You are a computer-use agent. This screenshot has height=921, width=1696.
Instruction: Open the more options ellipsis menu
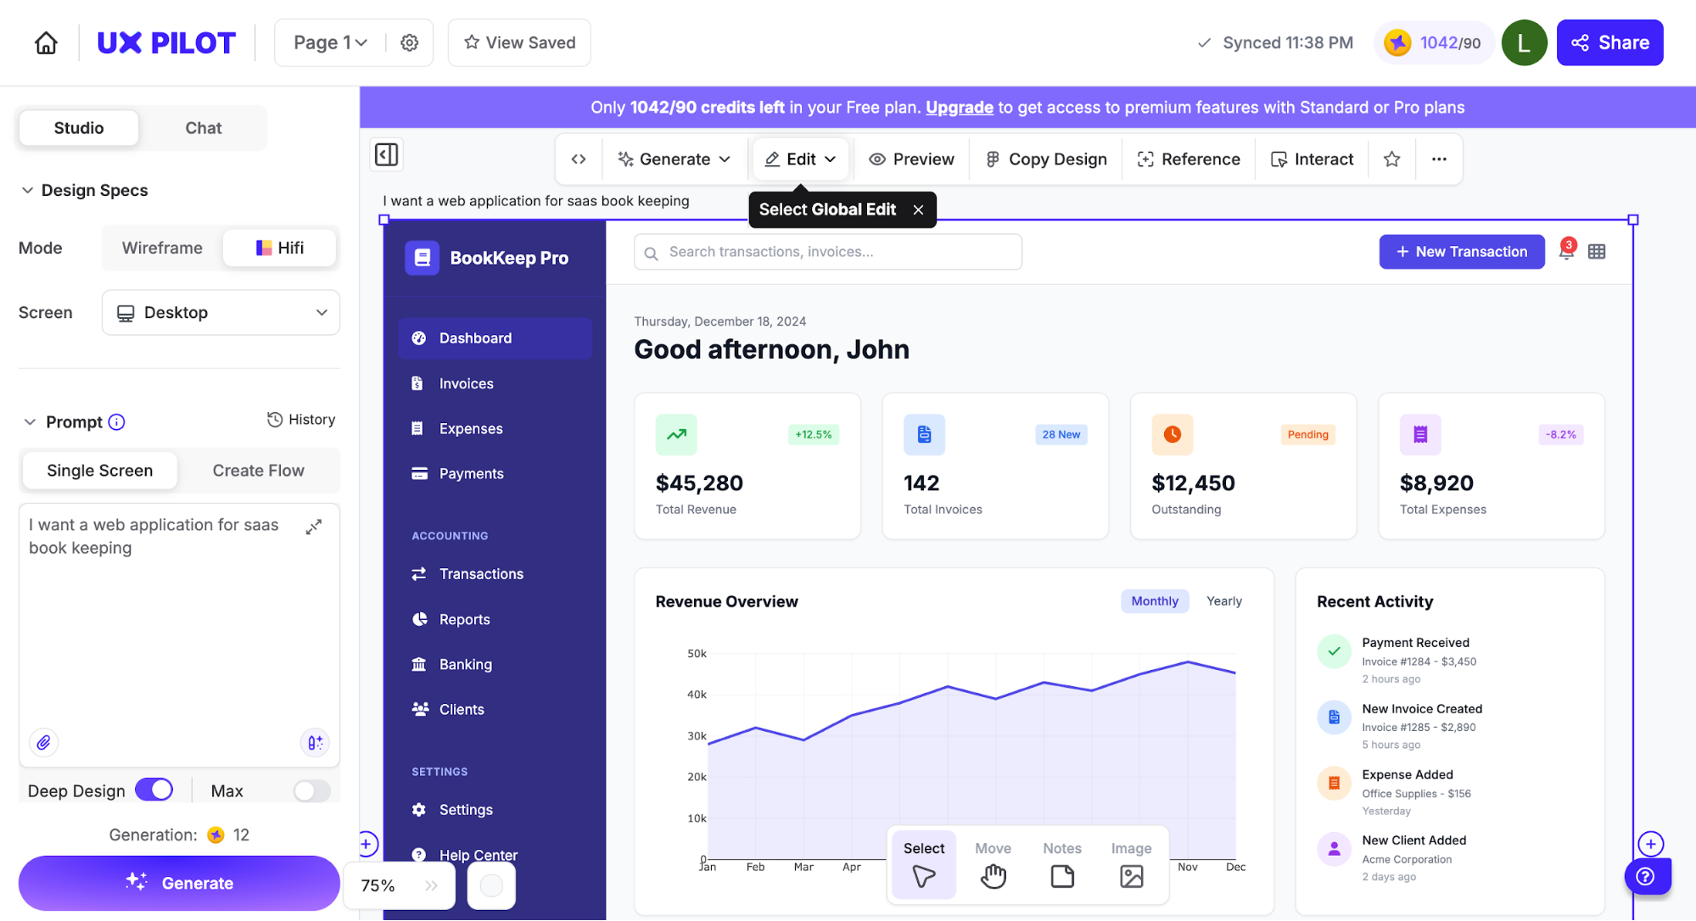(1439, 159)
